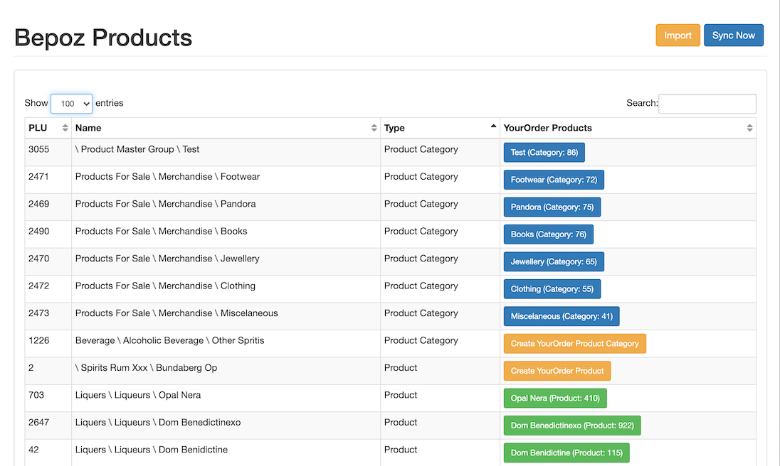Select the YourOrder Products header text

[x=548, y=128]
